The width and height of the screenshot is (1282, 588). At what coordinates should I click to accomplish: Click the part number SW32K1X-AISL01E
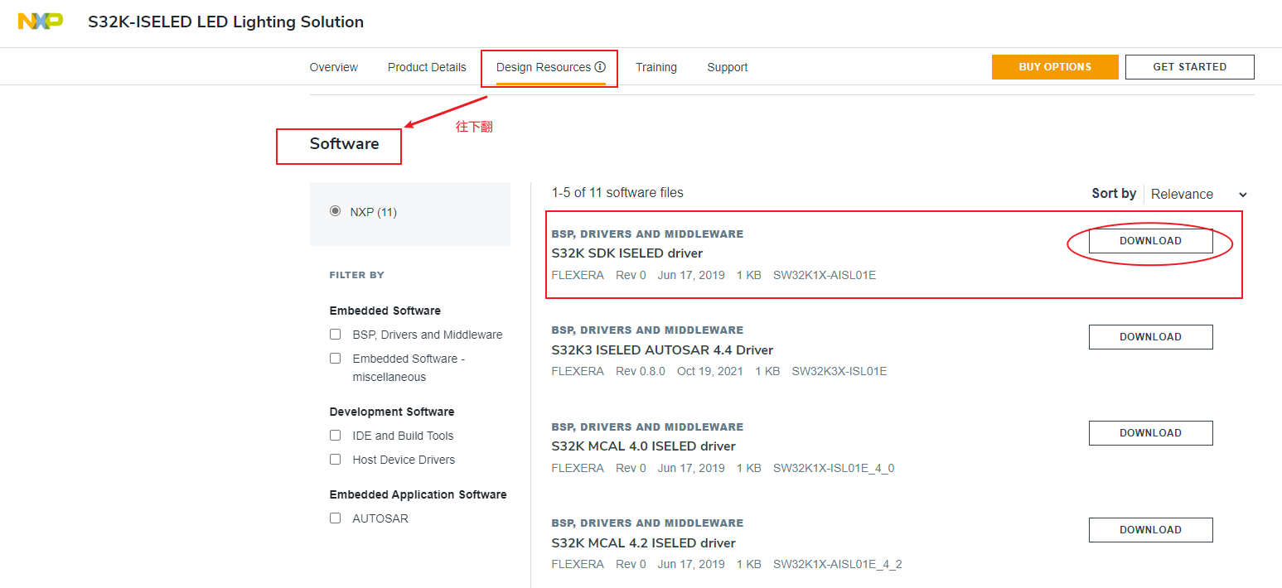(825, 275)
